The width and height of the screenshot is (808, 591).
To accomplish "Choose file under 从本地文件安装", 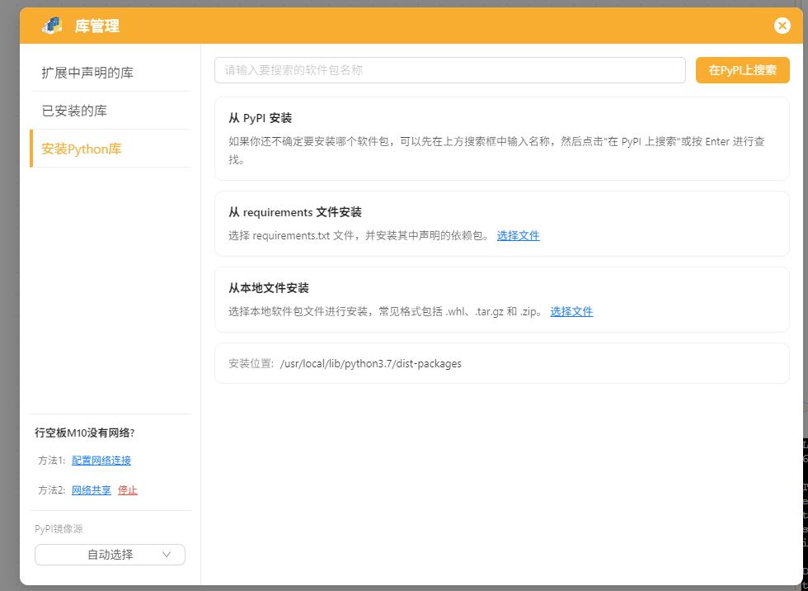I will [571, 311].
